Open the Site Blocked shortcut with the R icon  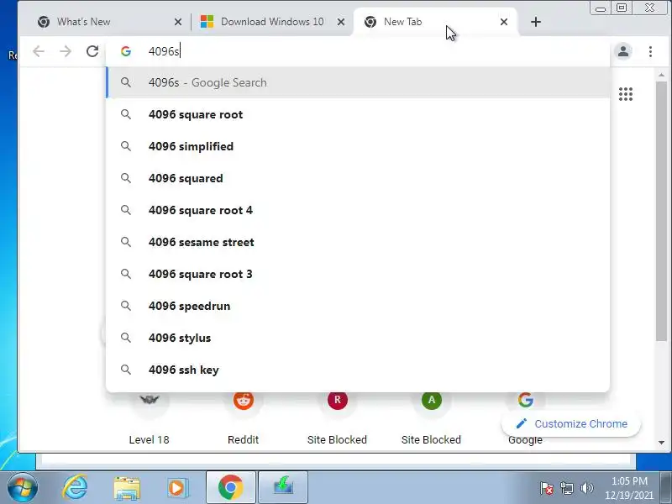338,417
